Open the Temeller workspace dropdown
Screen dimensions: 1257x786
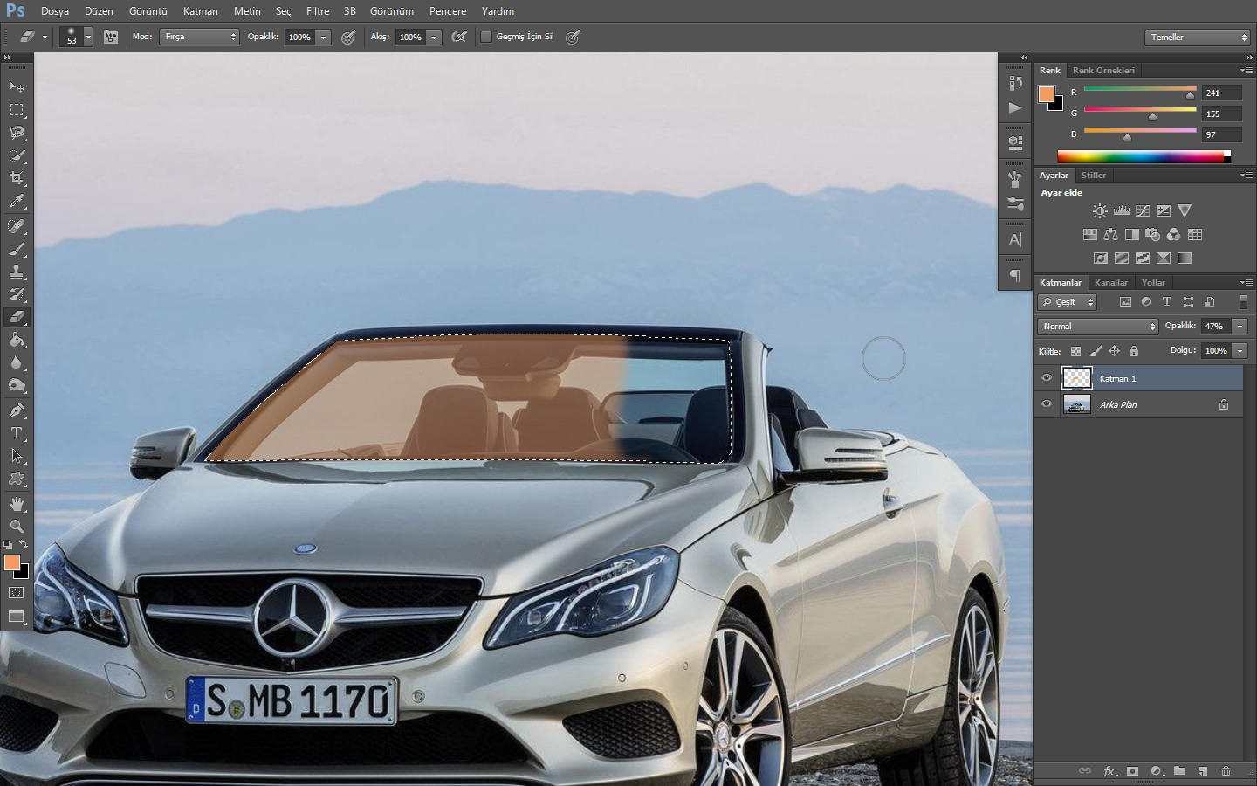point(1197,37)
